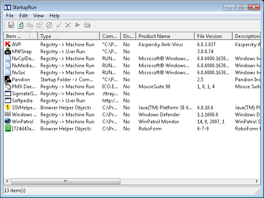Sort by the Description column header
Screen dimensions: 264x198
tap(247, 36)
